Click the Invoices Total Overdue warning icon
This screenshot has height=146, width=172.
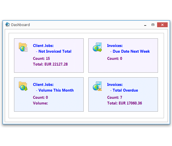[97, 86]
